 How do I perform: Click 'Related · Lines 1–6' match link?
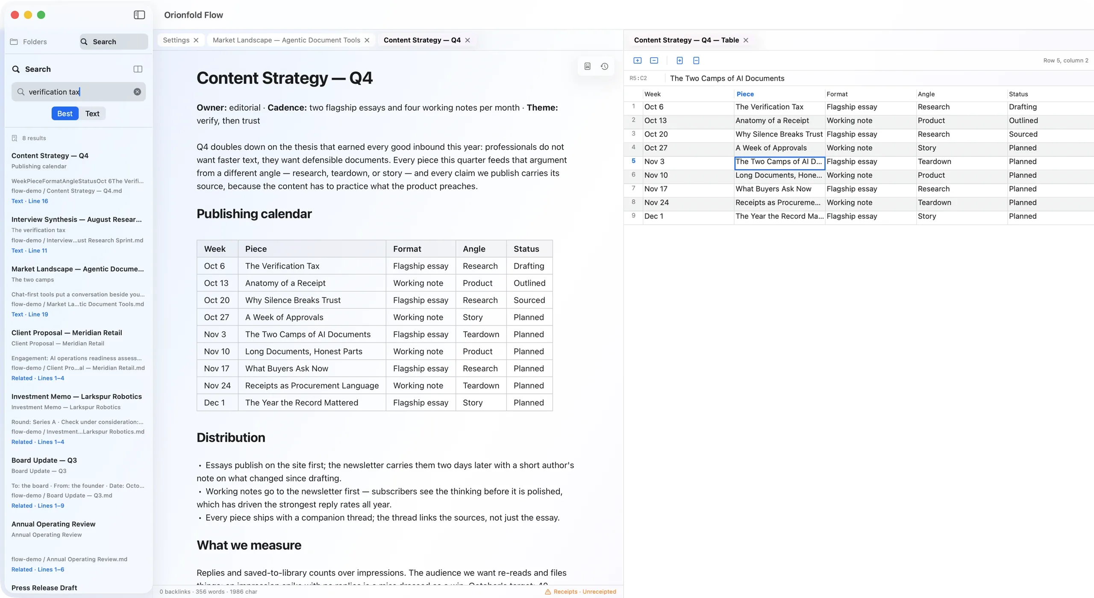[x=38, y=569]
